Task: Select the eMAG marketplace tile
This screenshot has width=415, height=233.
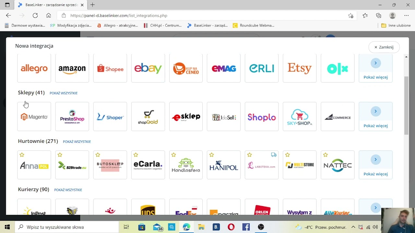Action: pyautogui.click(x=224, y=68)
